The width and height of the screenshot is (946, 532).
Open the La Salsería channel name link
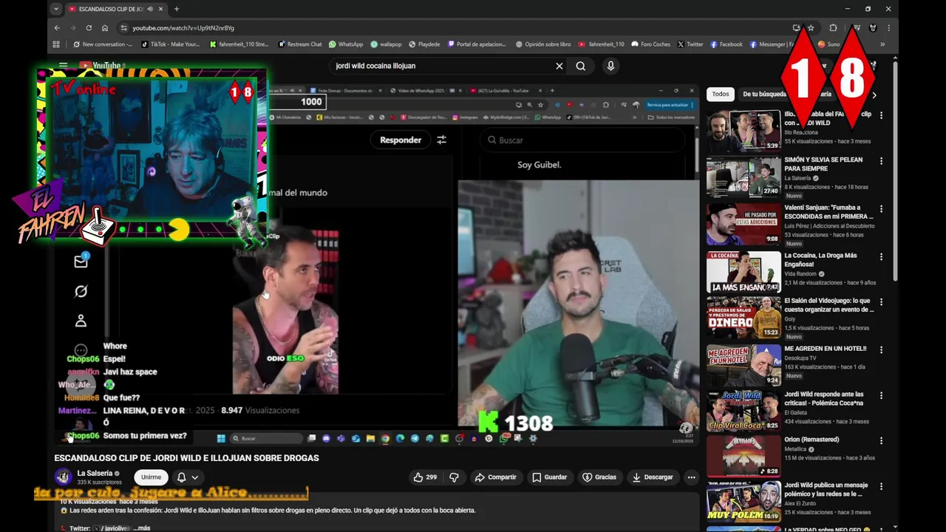point(95,473)
